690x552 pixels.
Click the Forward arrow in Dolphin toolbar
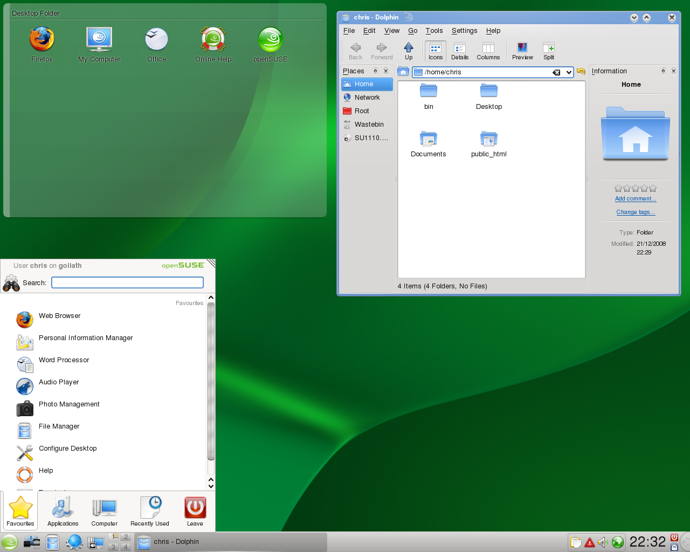pos(382,51)
